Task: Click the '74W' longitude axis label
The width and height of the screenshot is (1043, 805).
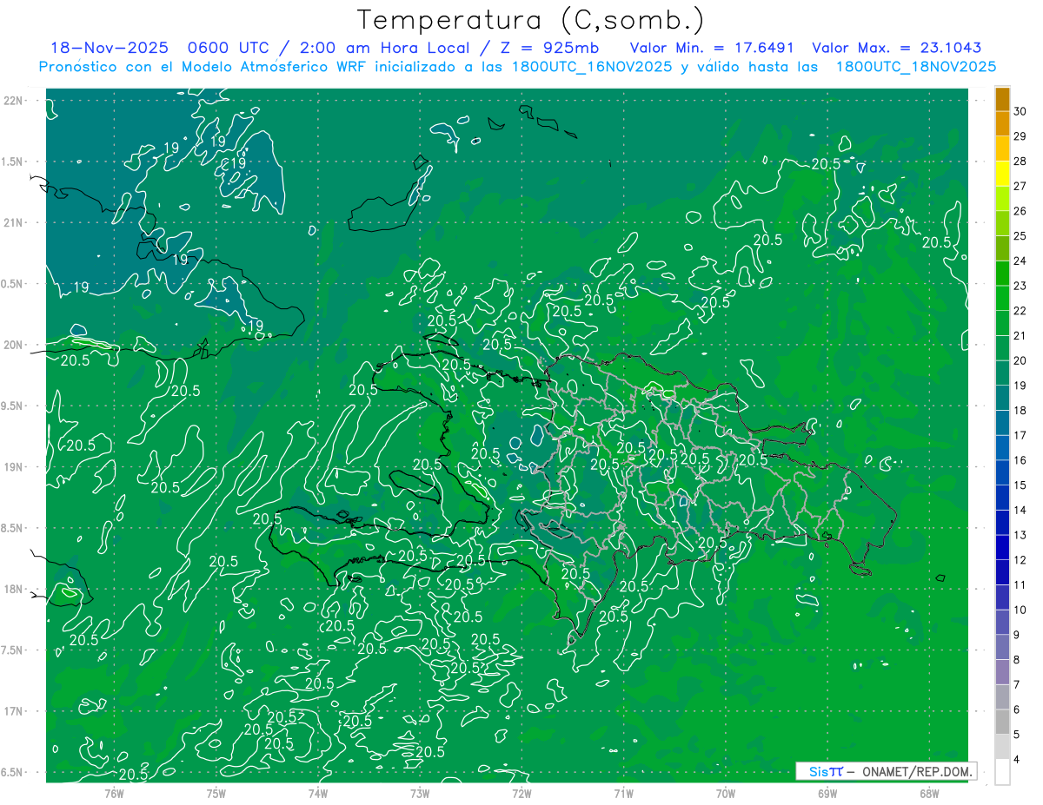Action: 317,793
